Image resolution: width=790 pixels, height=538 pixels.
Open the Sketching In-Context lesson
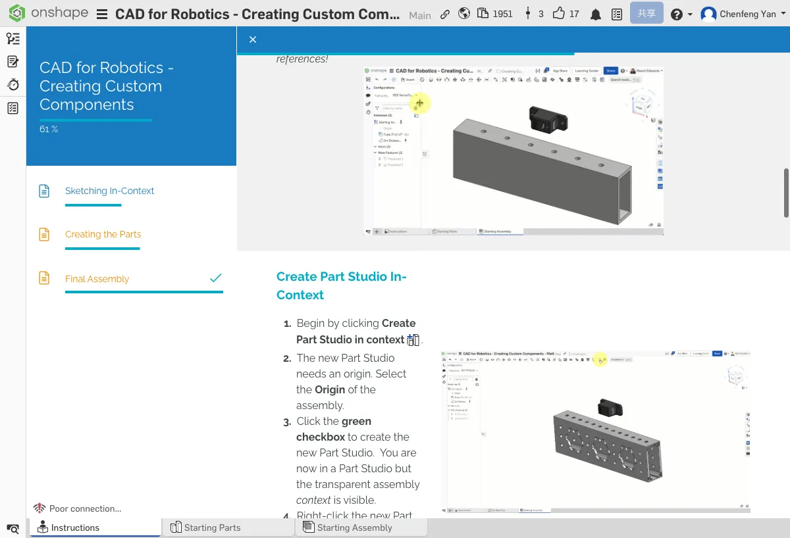pyautogui.click(x=109, y=191)
